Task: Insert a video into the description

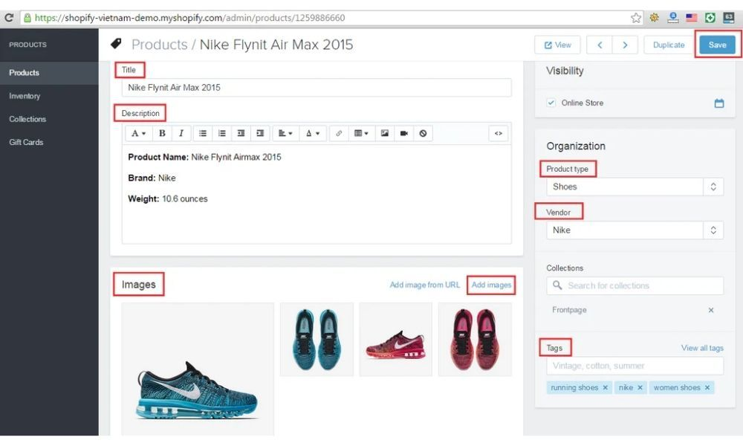Action: coord(404,134)
